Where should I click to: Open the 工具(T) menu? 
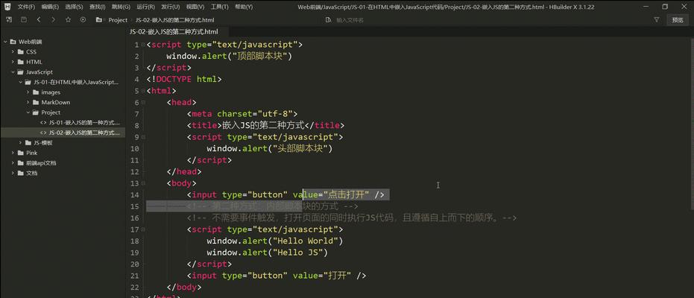(219, 7)
